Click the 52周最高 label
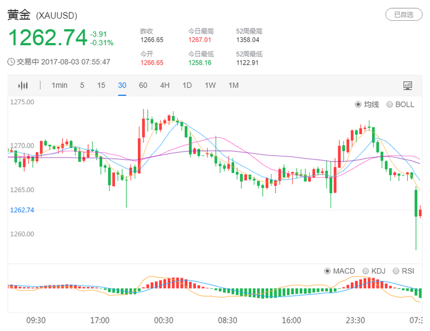 tap(249, 32)
